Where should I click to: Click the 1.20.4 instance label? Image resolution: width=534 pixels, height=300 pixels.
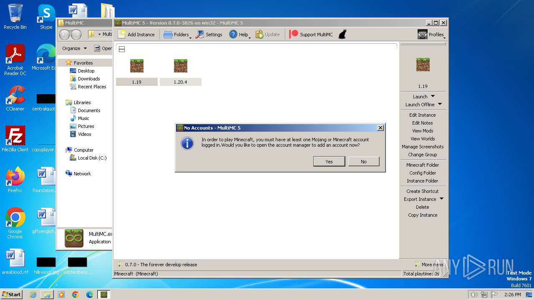click(x=180, y=82)
